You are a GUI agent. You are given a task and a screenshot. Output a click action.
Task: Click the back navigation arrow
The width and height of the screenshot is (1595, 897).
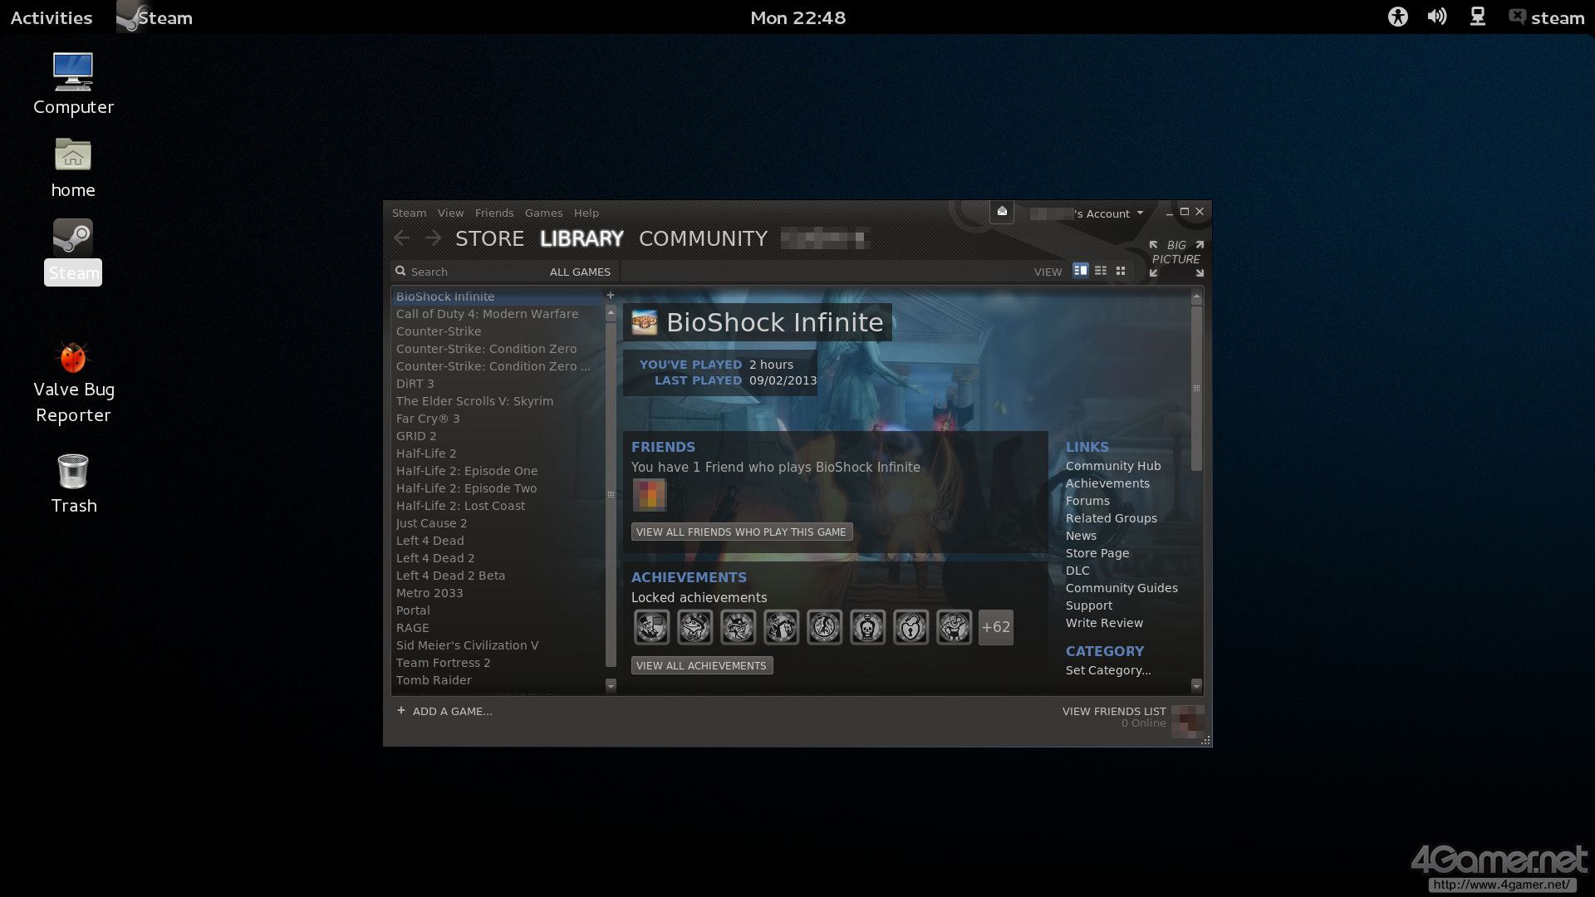[402, 239]
